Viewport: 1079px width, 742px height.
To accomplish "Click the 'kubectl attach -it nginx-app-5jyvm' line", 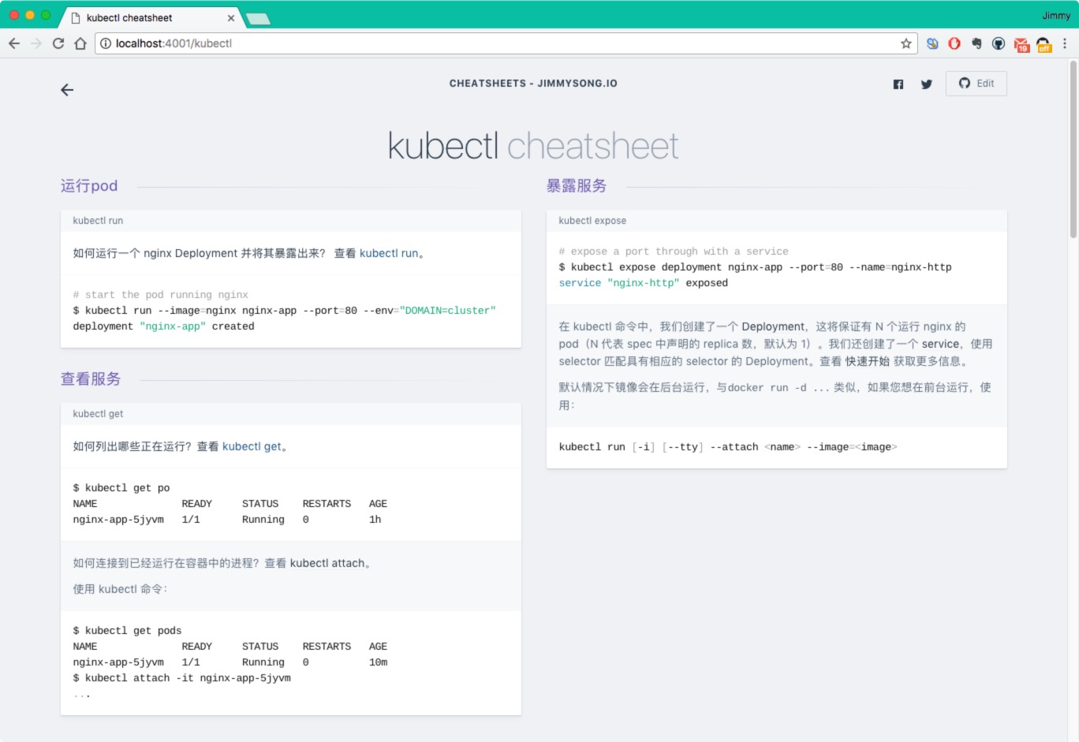I will pyautogui.click(x=182, y=678).
